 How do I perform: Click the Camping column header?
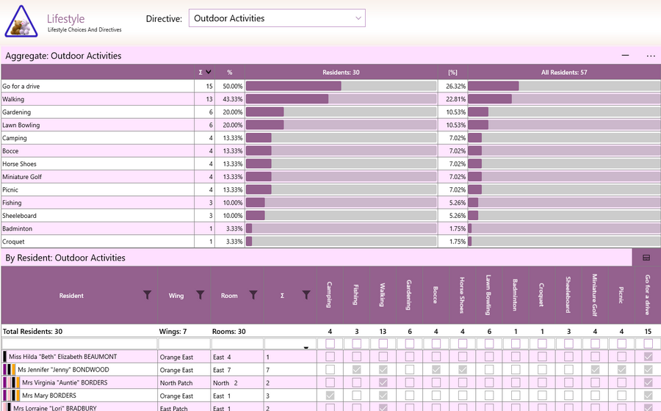point(330,295)
